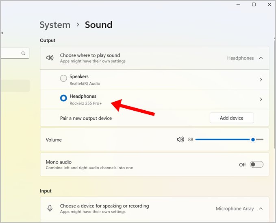Click the Sound breadcrumb heading

[98, 25]
